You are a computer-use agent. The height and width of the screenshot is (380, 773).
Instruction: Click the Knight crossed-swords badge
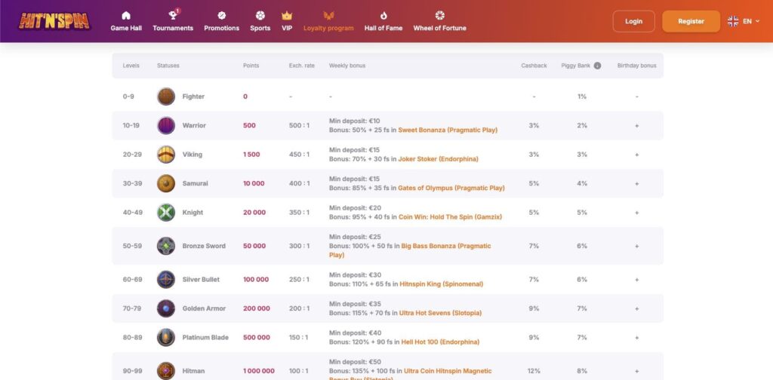click(166, 213)
